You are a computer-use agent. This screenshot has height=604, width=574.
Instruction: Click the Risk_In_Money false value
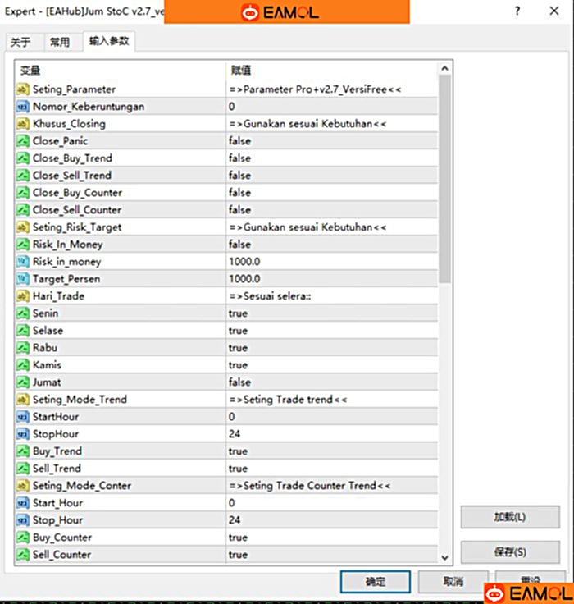pos(239,245)
